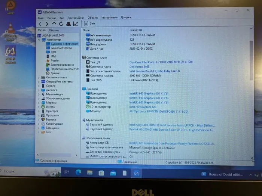
Task: Open the Довідка menu
Action: click(126, 17)
